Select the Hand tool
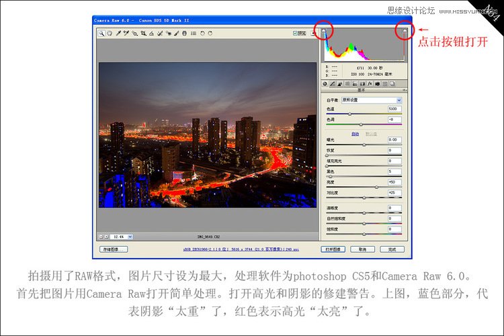Screen dimensions: 504x336 coord(110,33)
